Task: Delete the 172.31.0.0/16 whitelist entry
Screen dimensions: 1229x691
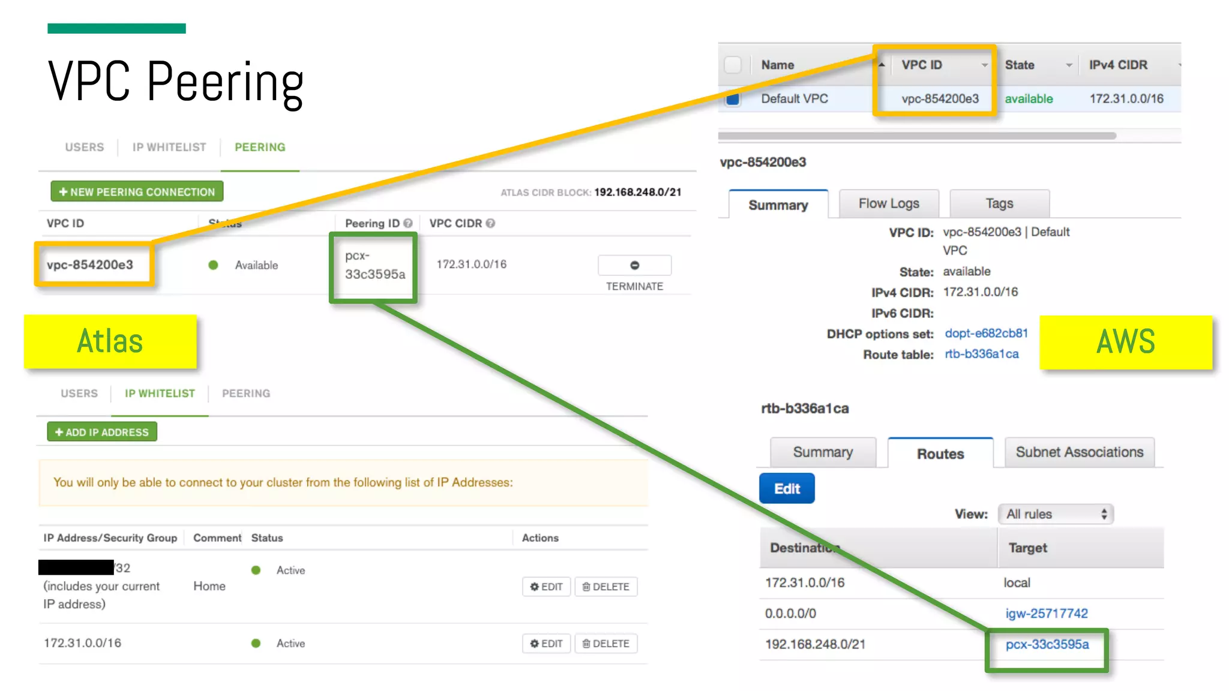Action: pyautogui.click(x=605, y=644)
